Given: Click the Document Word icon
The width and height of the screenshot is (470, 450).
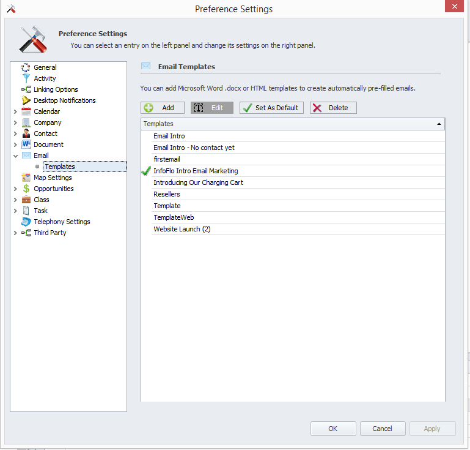Looking at the screenshot, I should coord(26,144).
